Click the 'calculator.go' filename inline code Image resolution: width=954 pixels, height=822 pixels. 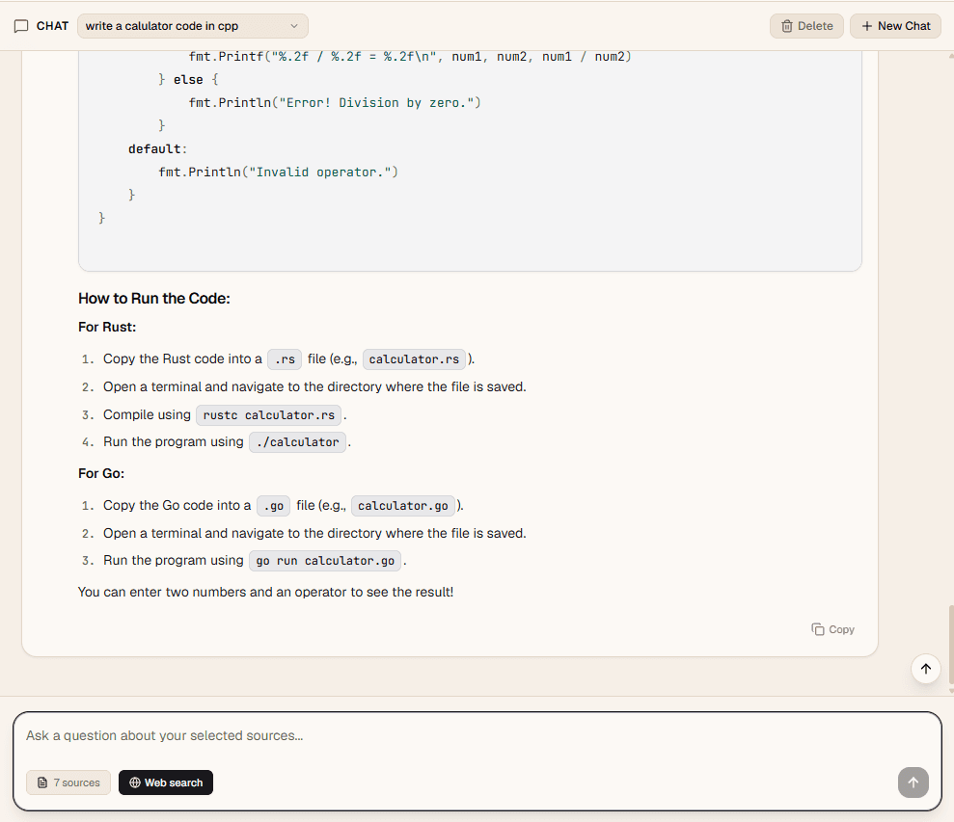click(403, 506)
